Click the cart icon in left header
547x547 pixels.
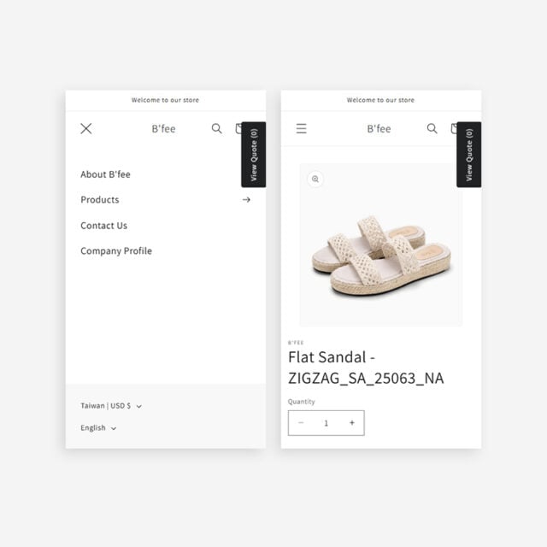tap(238, 129)
